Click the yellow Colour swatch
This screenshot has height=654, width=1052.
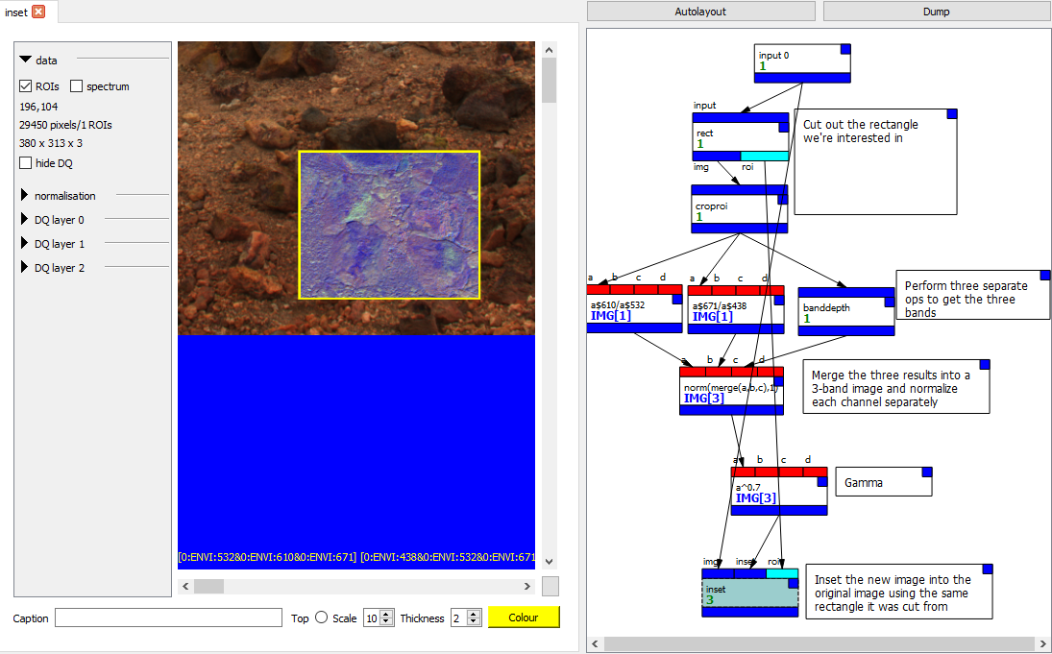point(524,617)
